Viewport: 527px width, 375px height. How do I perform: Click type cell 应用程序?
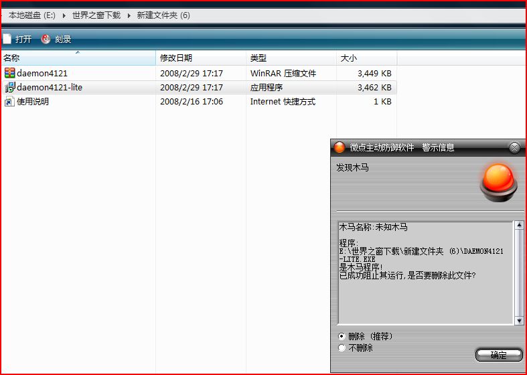pos(267,87)
